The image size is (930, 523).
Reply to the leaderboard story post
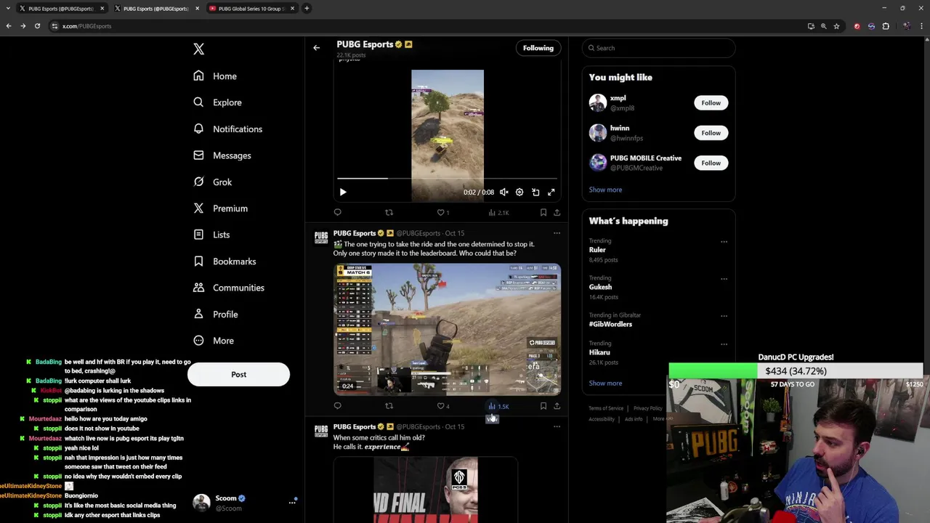click(x=337, y=406)
